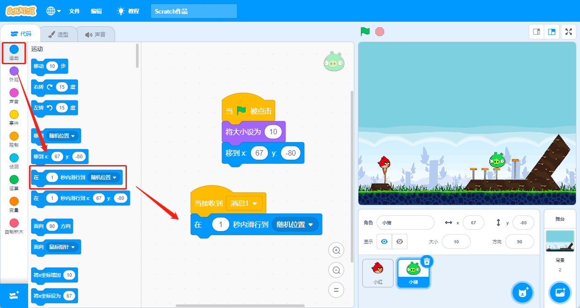Screen dimensions: 580x308
Task: Click the sprite y position field
Action: pos(523,223)
